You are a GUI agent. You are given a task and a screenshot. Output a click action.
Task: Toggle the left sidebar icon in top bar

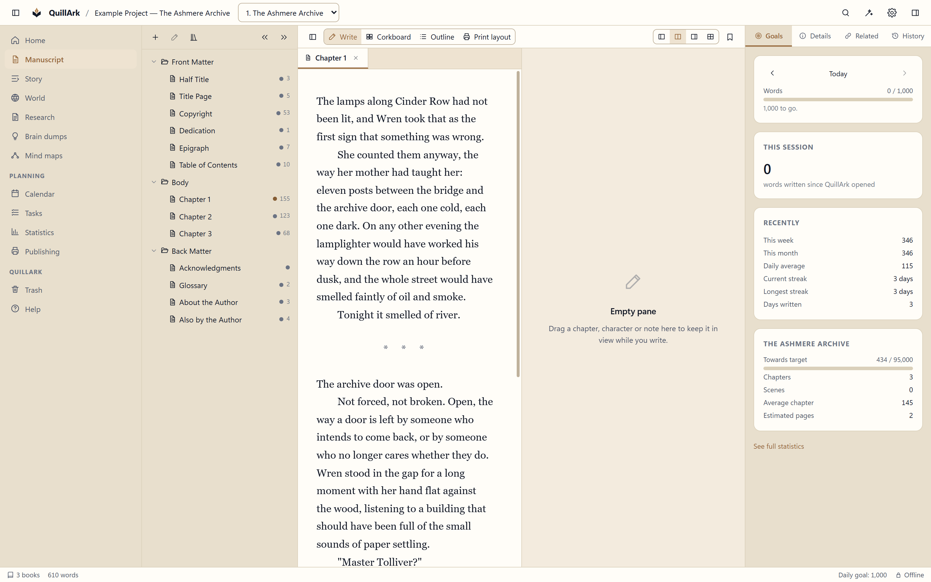click(16, 13)
